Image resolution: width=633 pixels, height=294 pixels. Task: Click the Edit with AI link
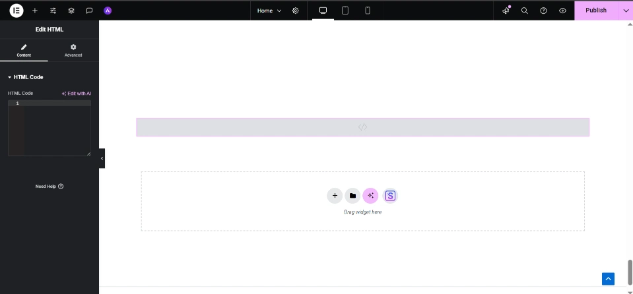77,94
